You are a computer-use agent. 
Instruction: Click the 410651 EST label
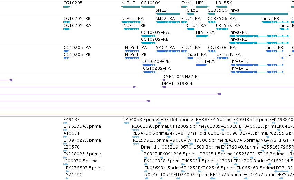coord(72,133)
